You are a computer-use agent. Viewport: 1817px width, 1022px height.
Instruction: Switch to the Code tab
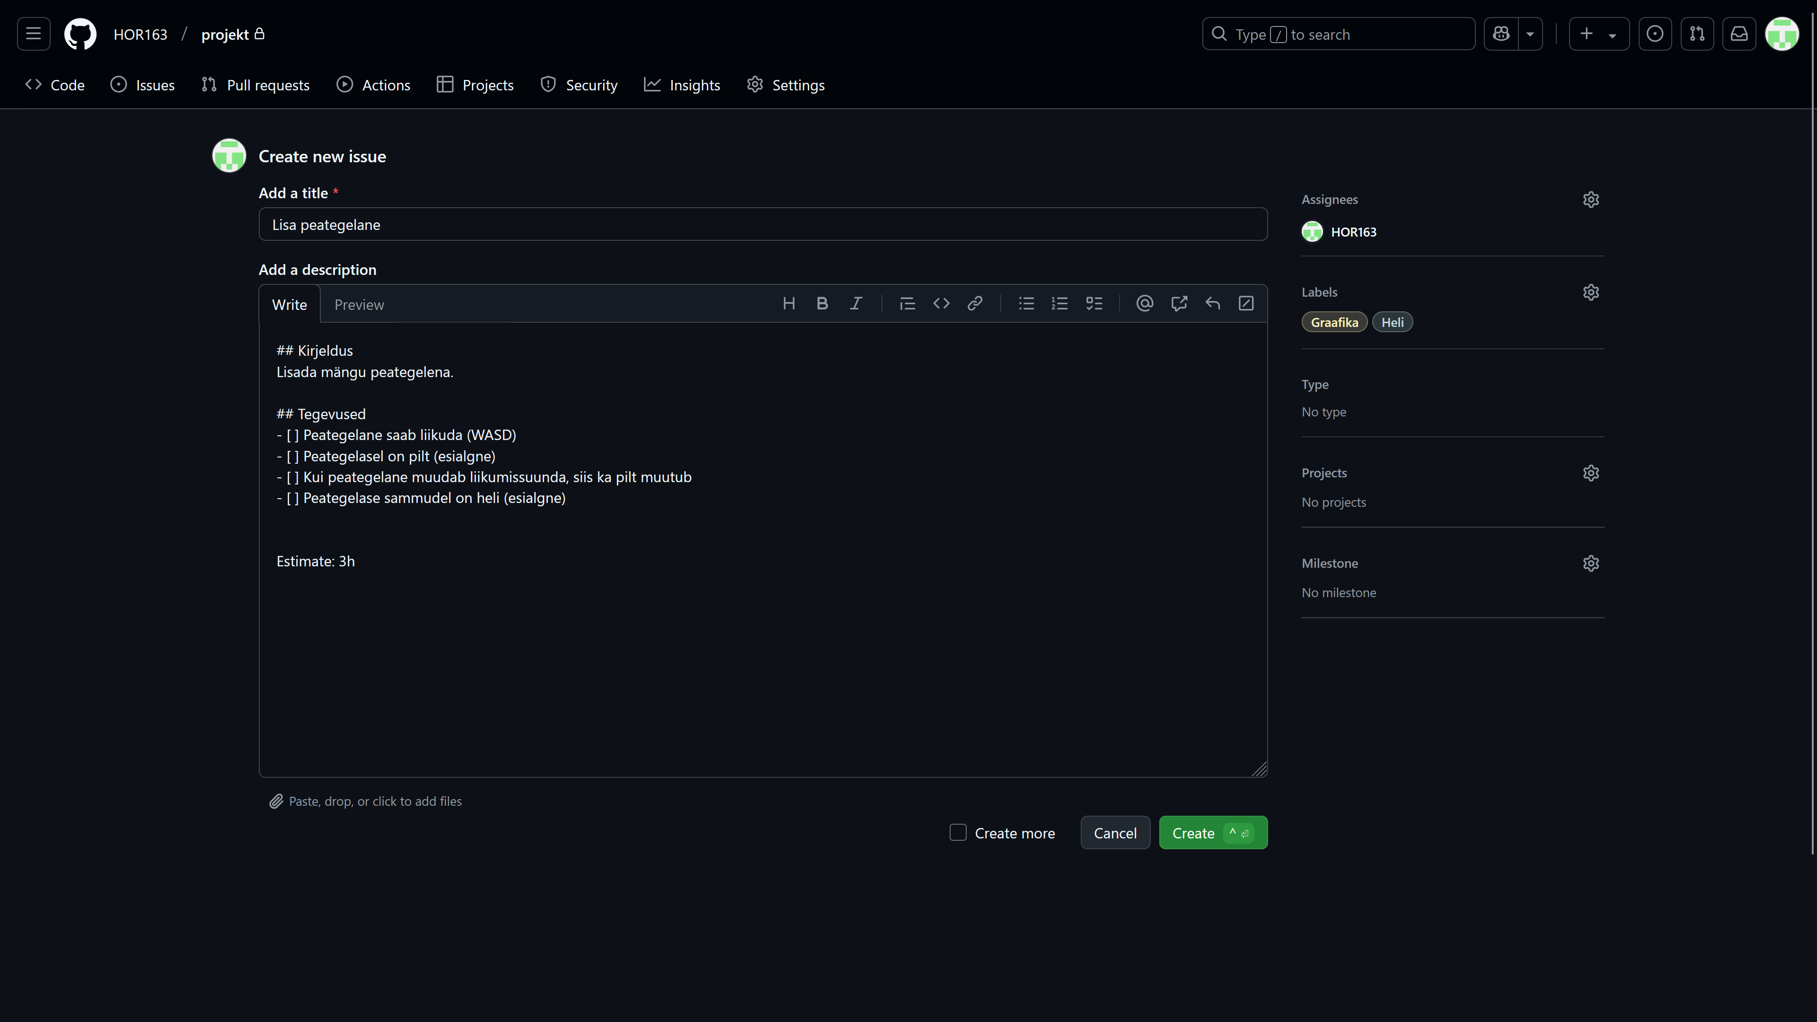(55, 85)
